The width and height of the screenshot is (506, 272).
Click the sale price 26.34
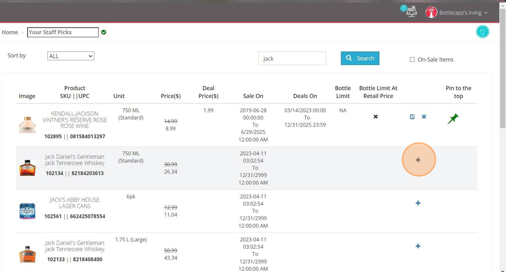pos(170,172)
